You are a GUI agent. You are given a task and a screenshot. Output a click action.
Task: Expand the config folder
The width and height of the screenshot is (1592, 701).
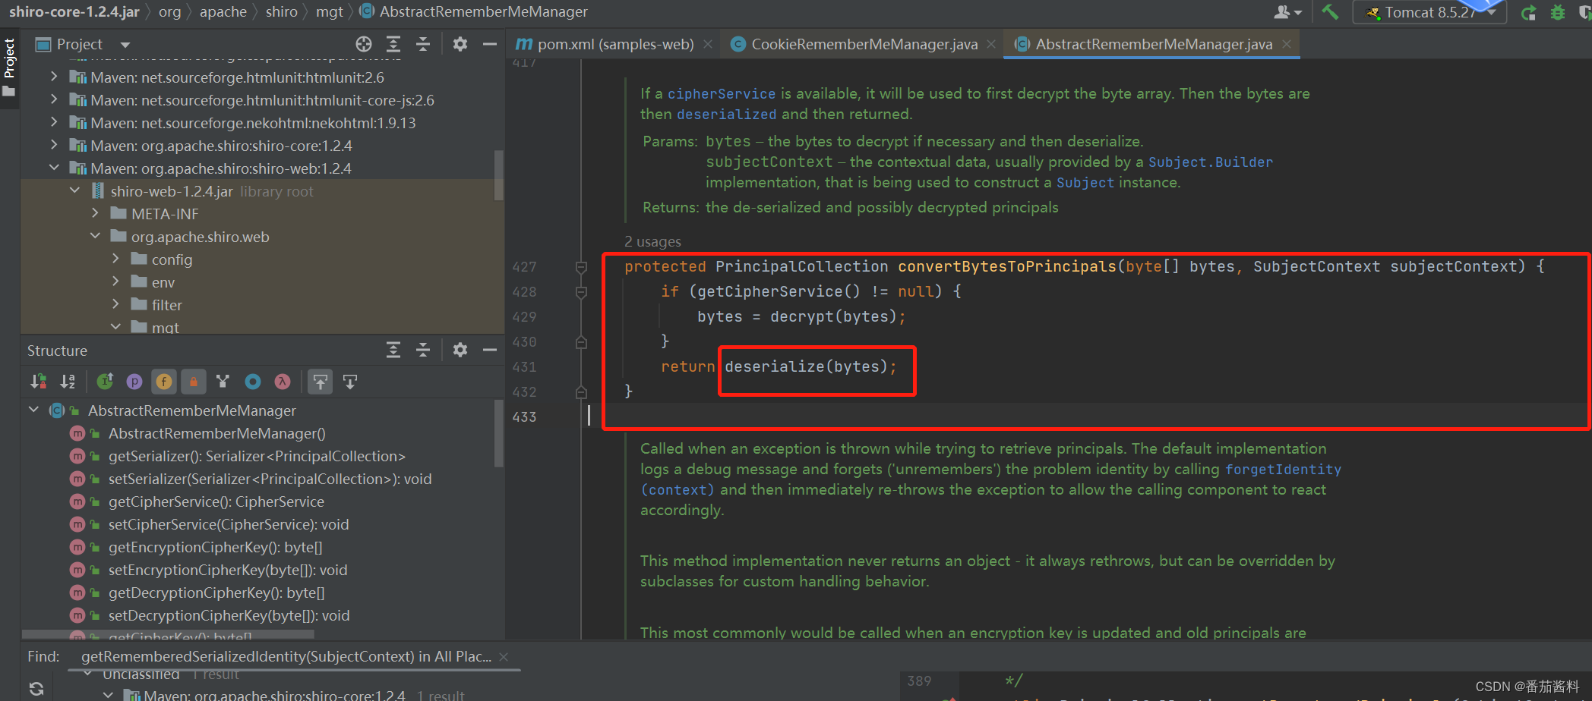(x=115, y=259)
